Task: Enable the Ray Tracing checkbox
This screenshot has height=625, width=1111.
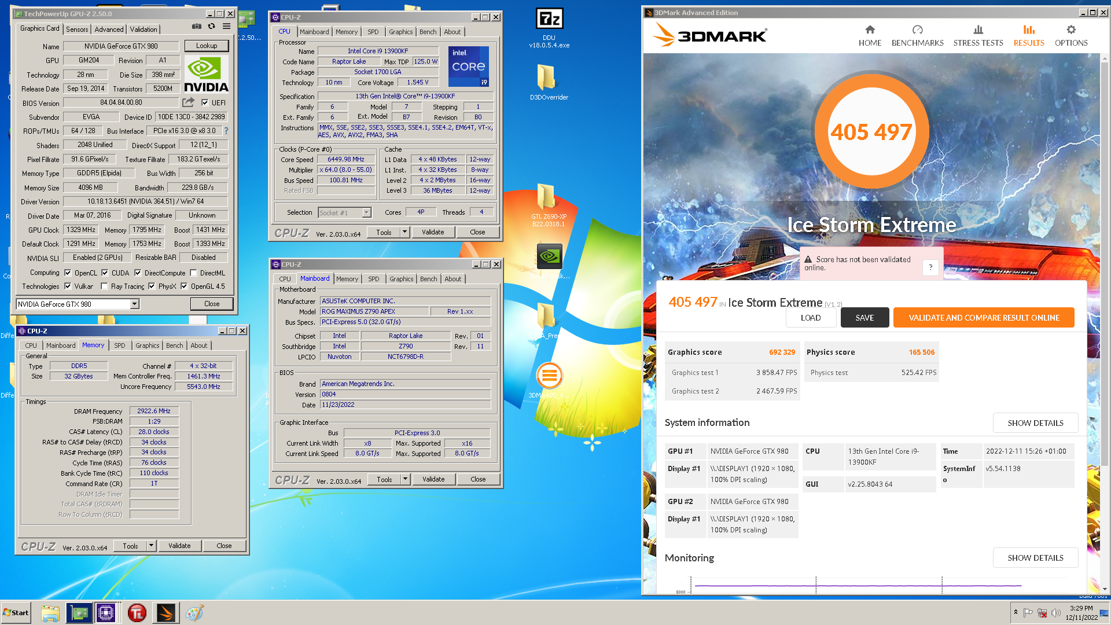Action: 104,286
